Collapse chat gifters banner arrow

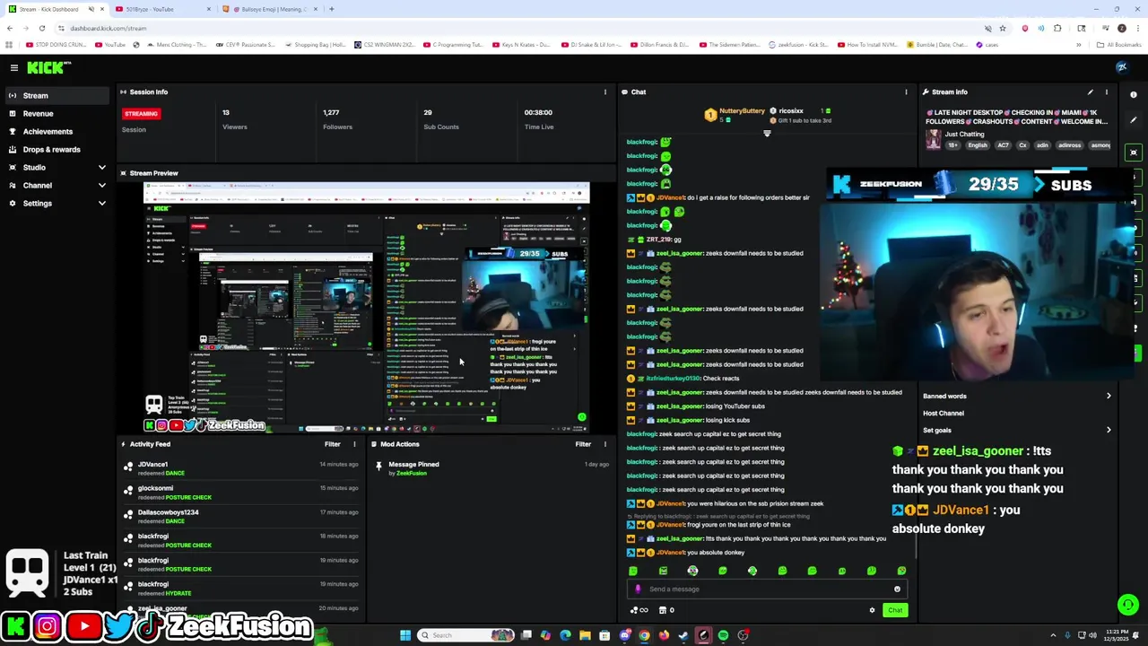pos(767,134)
